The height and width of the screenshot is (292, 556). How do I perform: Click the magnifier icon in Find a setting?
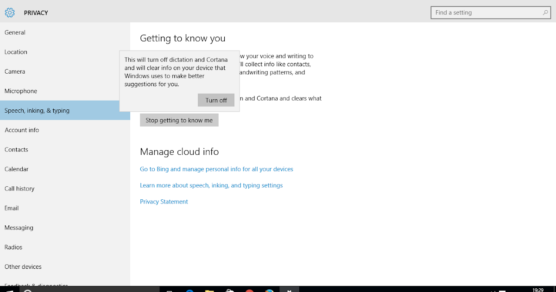click(545, 13)
